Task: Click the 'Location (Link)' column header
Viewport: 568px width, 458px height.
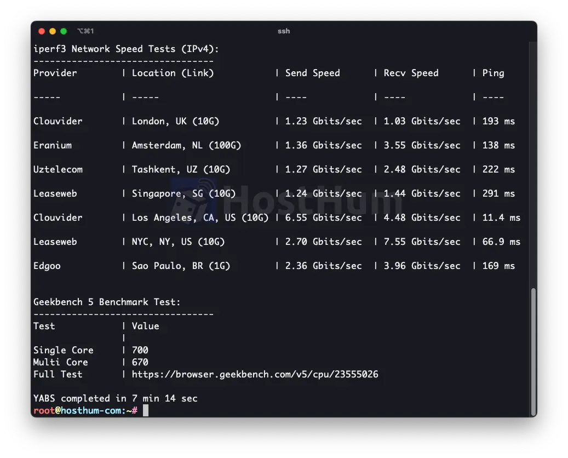Action: coord(173,73)
